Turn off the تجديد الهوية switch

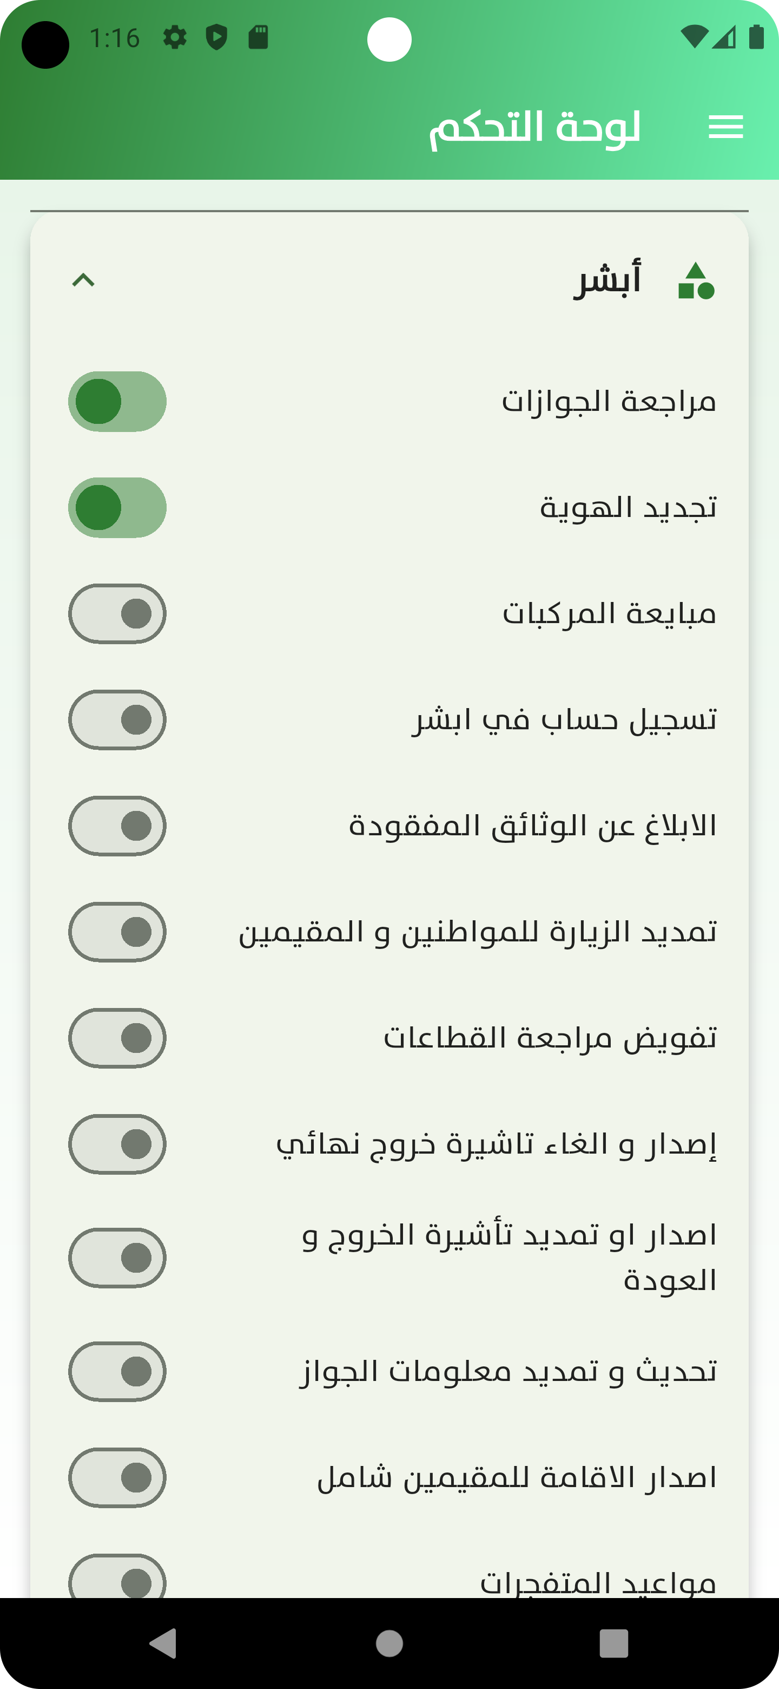(117, 507)
